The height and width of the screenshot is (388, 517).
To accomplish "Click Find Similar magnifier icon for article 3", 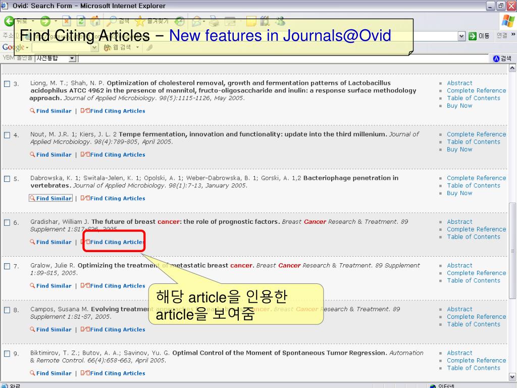I will point(32,111).
